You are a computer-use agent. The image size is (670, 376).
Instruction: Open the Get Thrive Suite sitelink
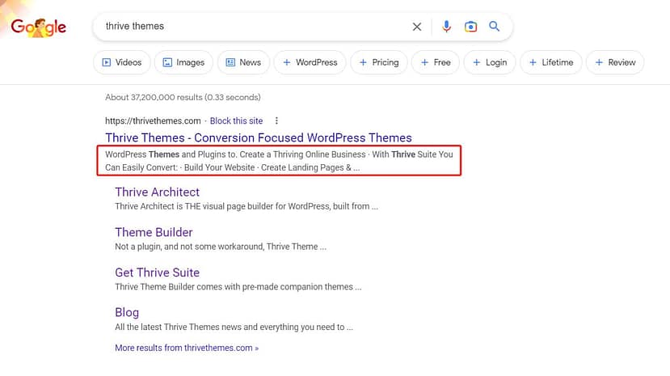[158, 272]
